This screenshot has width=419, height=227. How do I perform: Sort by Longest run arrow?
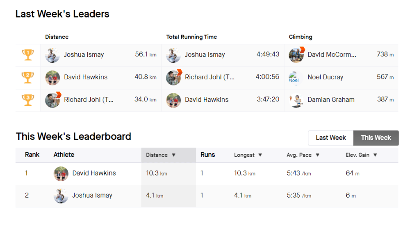[260, 155]
